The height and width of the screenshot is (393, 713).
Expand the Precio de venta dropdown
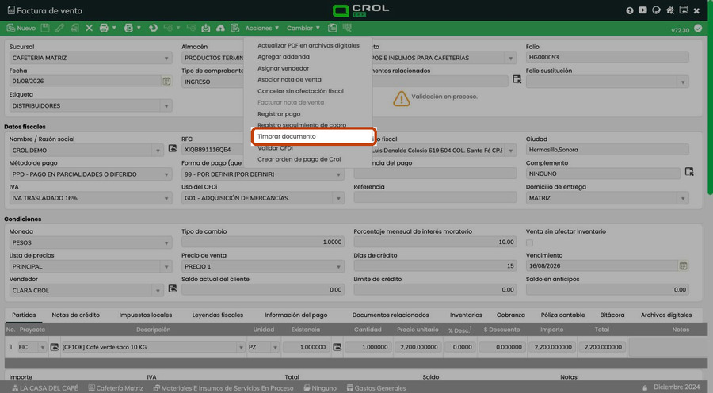point(338,266)
